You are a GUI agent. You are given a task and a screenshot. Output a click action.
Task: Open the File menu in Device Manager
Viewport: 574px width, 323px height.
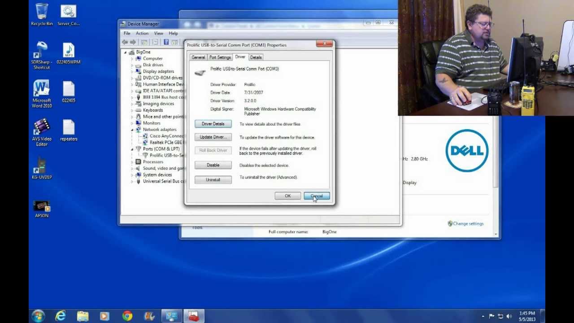click(127, 33)
